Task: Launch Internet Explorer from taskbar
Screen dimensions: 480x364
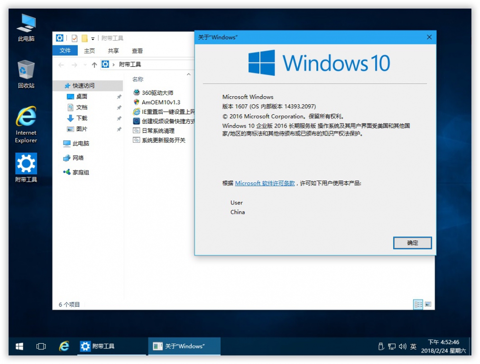Action: click(64, 346)
